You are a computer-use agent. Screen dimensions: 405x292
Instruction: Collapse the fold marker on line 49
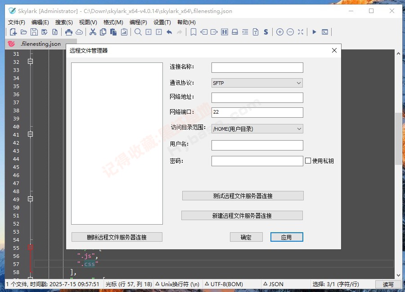point(30,199)
